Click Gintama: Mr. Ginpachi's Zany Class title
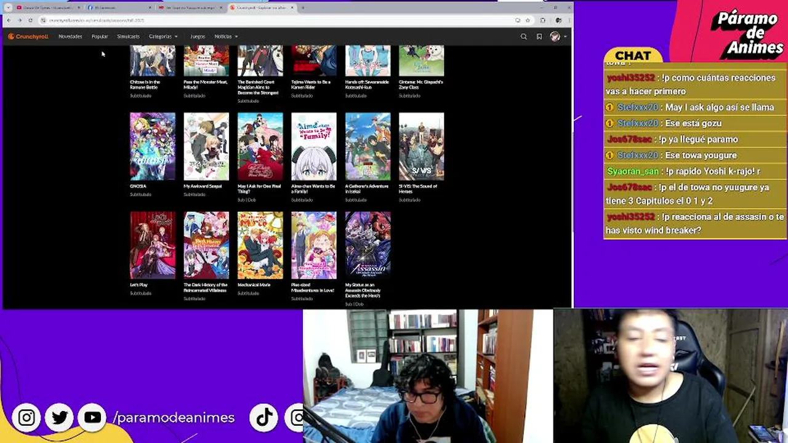 [421, 84]
